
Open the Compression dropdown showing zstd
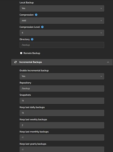coord(62,21)
